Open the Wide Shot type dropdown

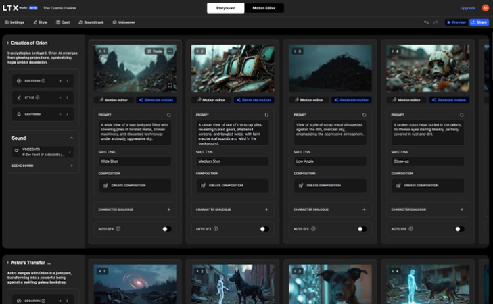tap(135, 161)
